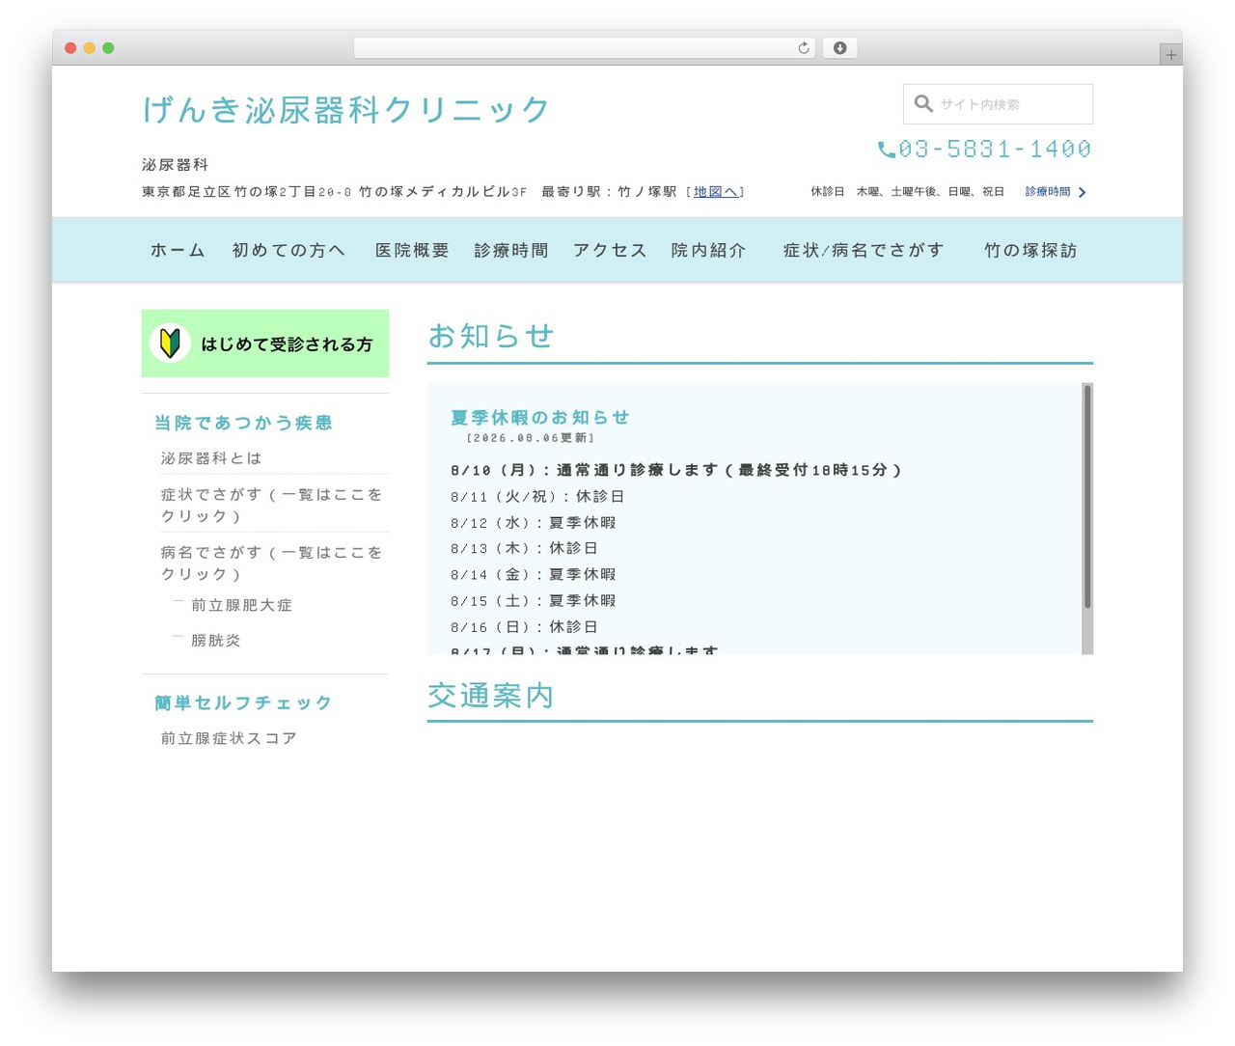Screen dimensions: 1235x1046
Task: Click the 8/16（日）：休診日 line
Action: 525,626
